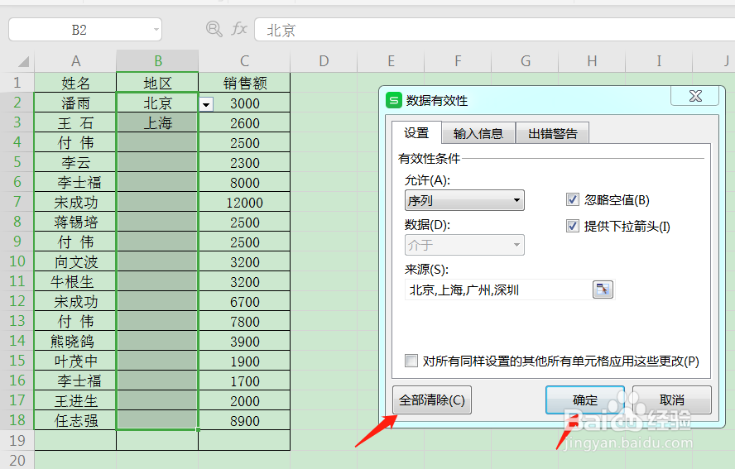Viewport: 735px width, 469px height.
Task: Click the cell containing 叶茂中
Action: (75, 361)
